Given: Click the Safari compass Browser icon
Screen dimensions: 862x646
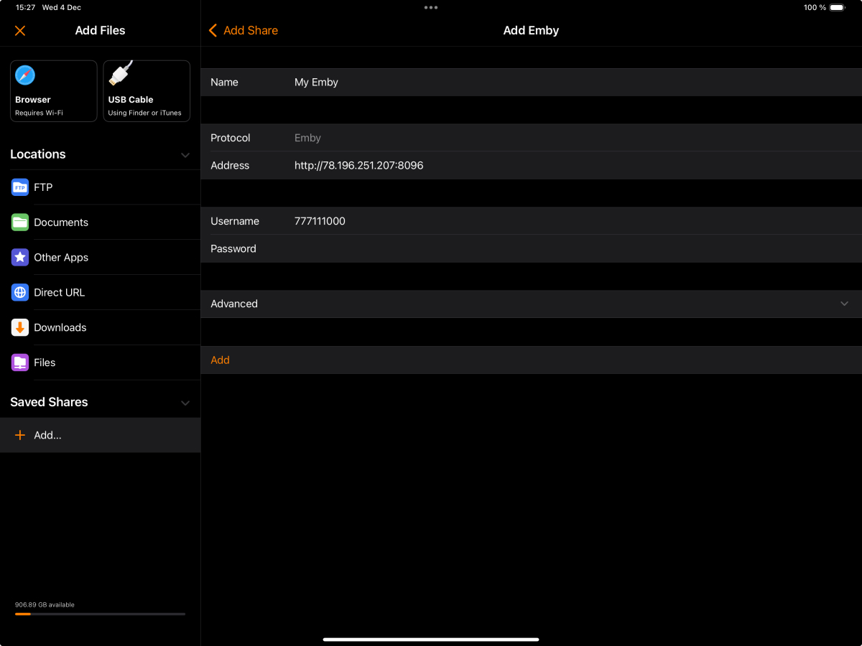Looking at the screenshot, I should [25, 75].
